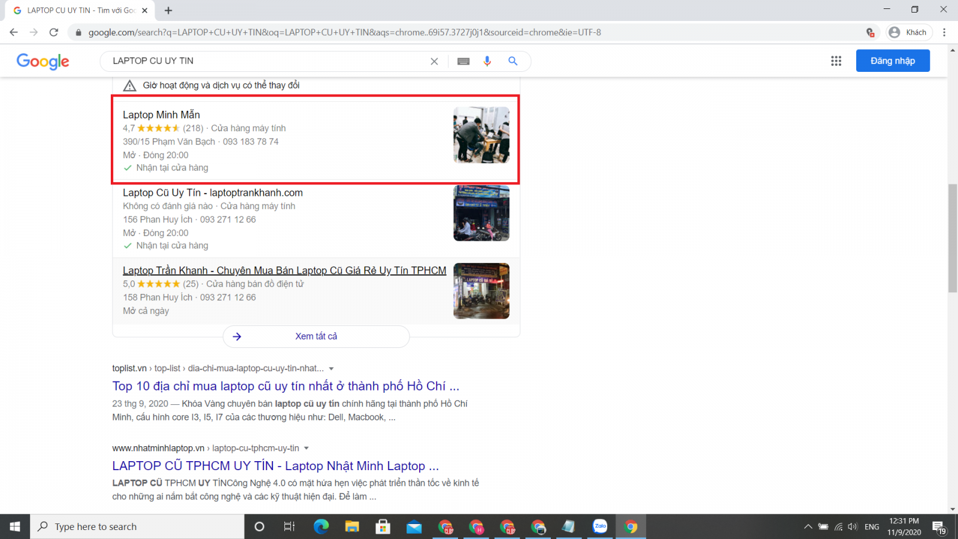Start voice search with the microphone
Viewport: 958px width, 539px height.
pos(487,61)
